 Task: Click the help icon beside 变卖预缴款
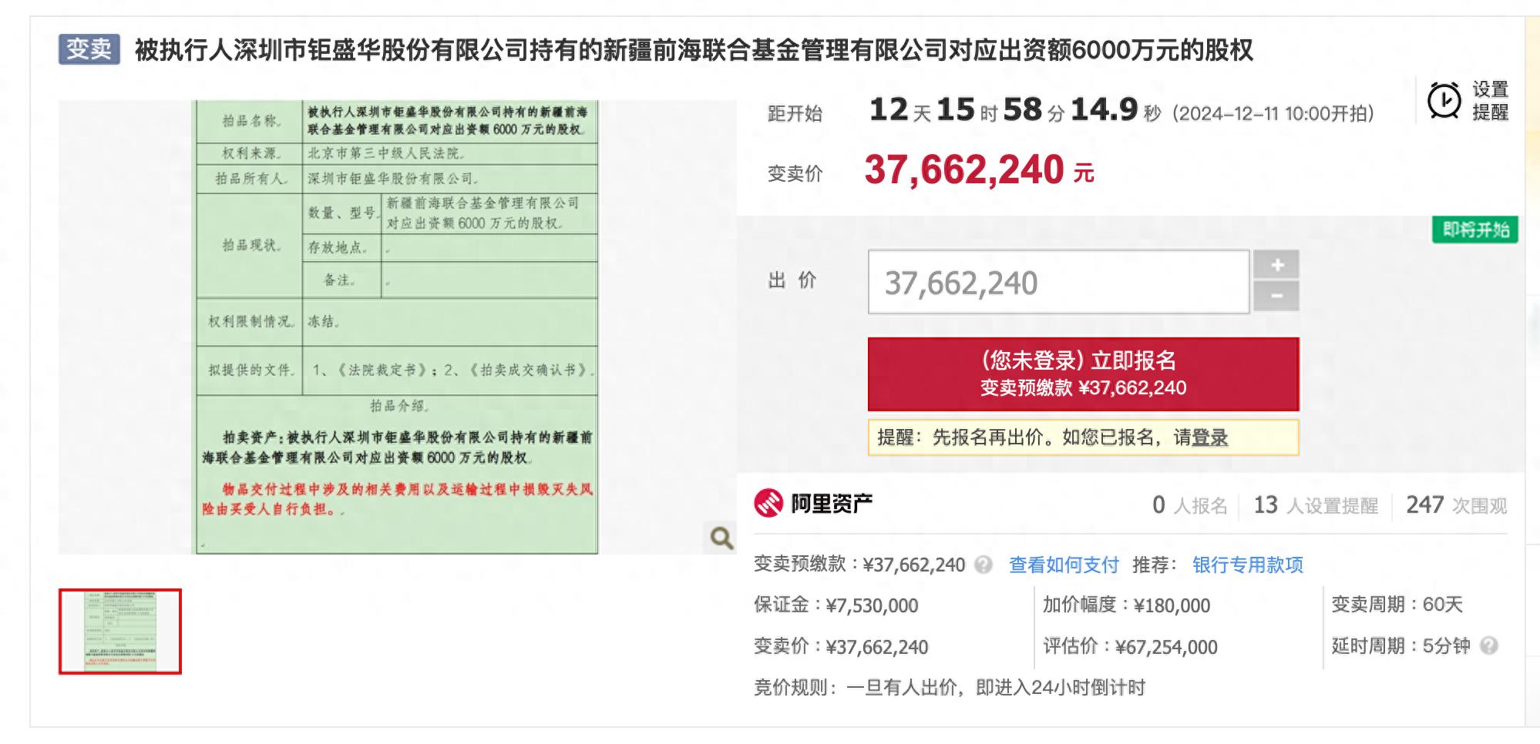984,565
